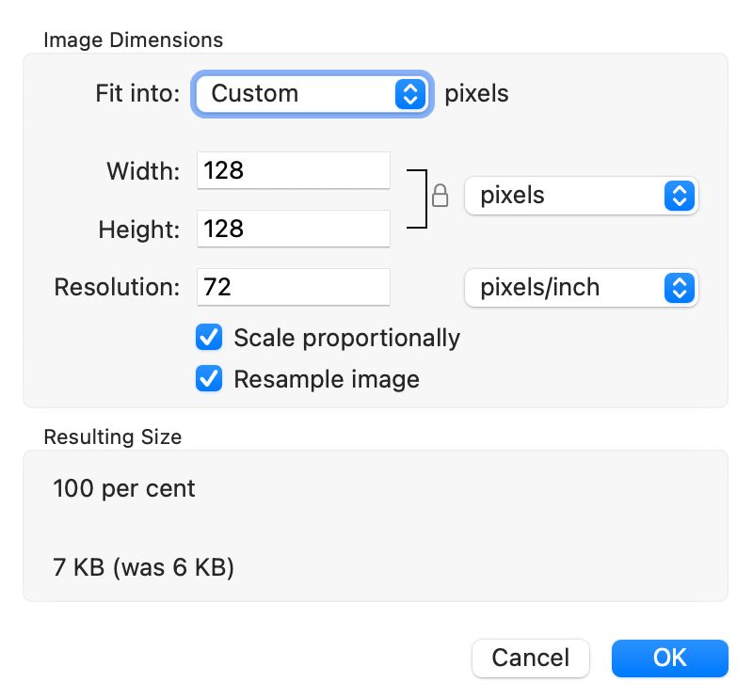This screenshot has width=753, height=698.
Task: Expand the pixels unit dropdown beside Width
Action: (x=581, y=196)
